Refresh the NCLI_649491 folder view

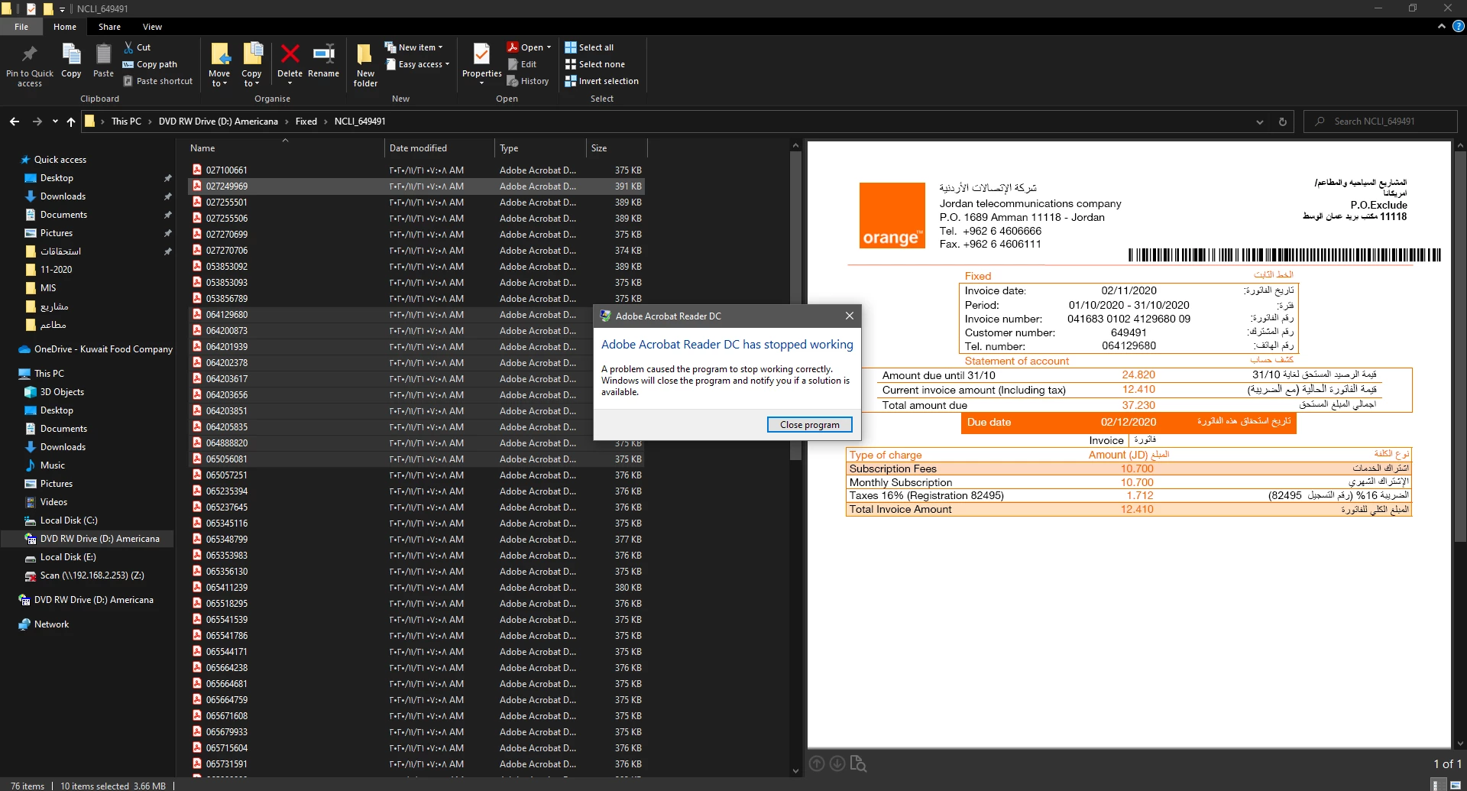[x=1283, y=122]
